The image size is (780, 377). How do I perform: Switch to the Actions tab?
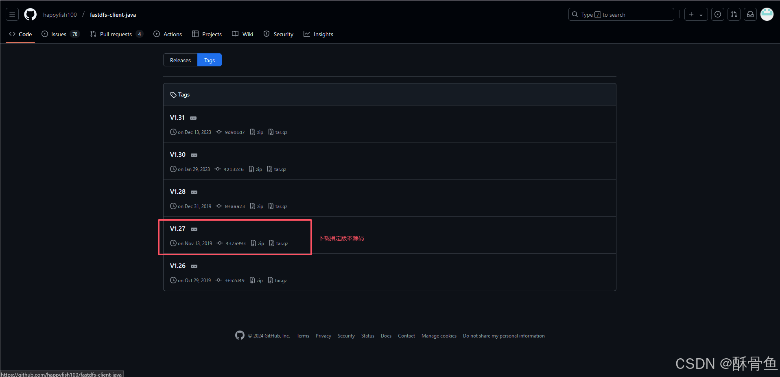(168, 34)
